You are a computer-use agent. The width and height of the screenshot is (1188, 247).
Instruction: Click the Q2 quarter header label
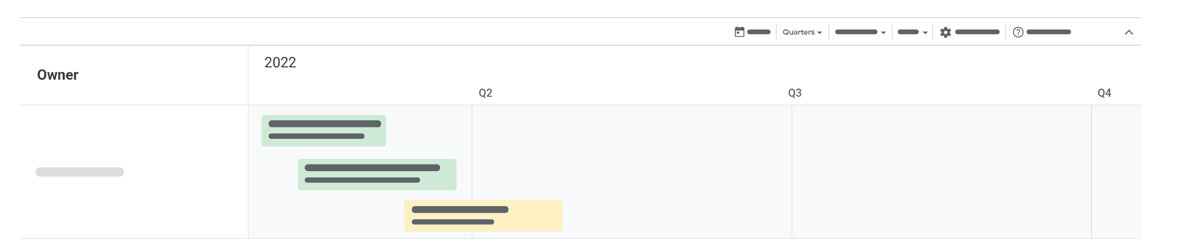pos(485,93)
